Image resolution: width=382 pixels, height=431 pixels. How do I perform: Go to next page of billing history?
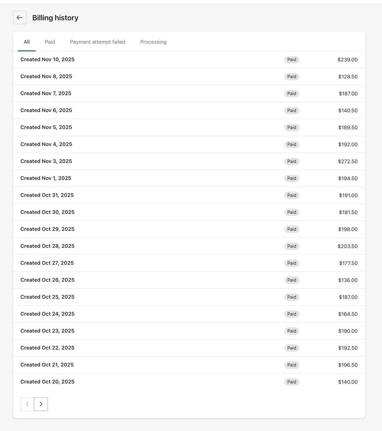point(41,404)
